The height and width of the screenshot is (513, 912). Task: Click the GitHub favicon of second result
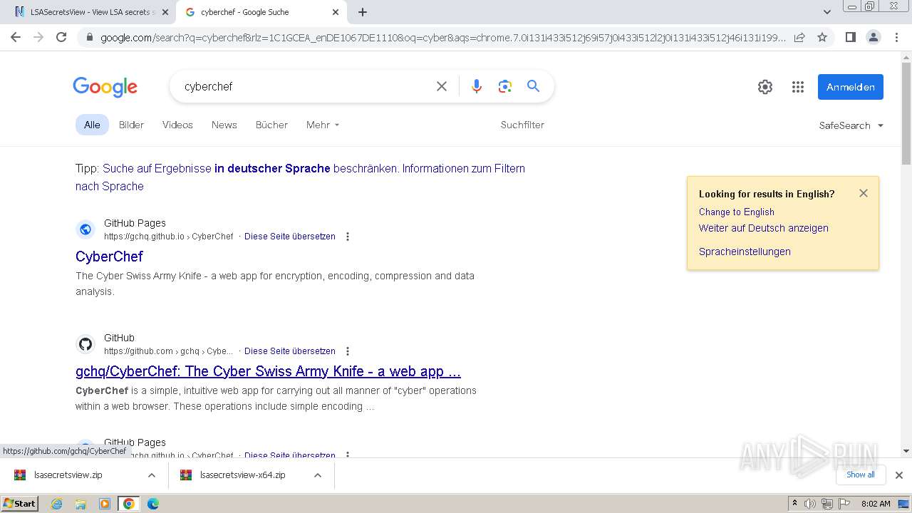pos(85,345)
